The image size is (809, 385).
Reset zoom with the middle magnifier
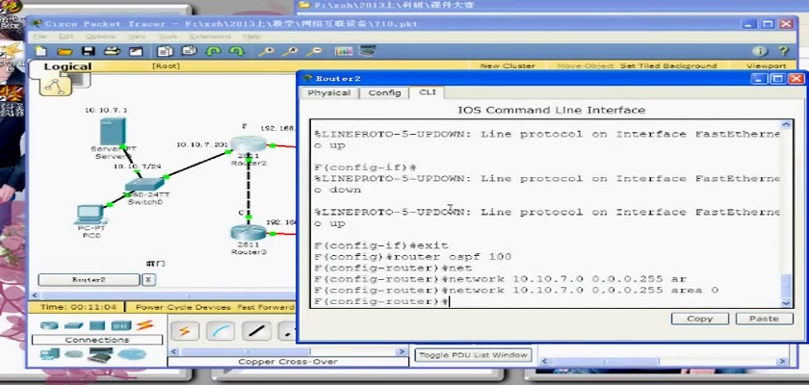(291, 51)
